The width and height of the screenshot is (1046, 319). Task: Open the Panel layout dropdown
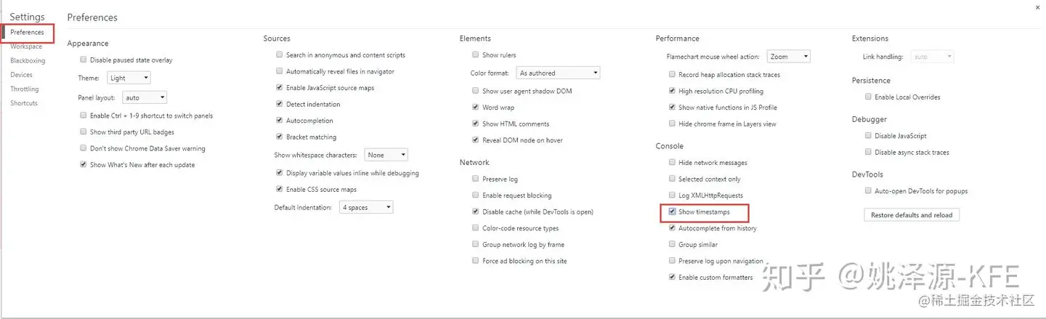[144, 97]
